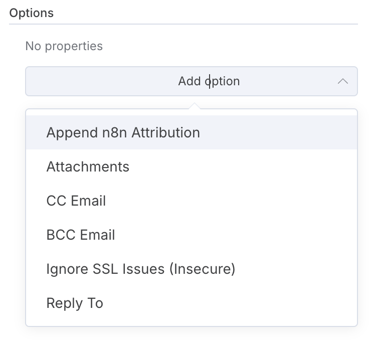Viewport: 369px width, 342px height.
Task: Select Ignore SSL Issues (Insecure)
Action: coord(140,269)
